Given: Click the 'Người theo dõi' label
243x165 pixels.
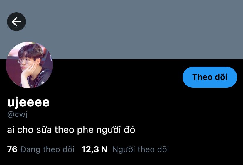Looking at the screenshot, I should (141, 149).
